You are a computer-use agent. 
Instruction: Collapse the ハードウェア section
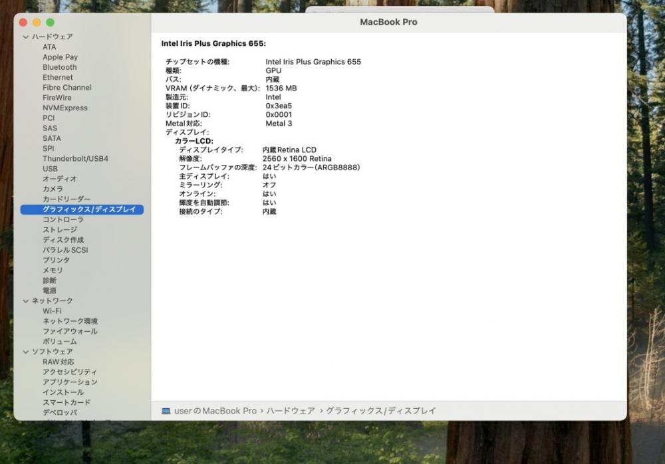coord(26,37)
